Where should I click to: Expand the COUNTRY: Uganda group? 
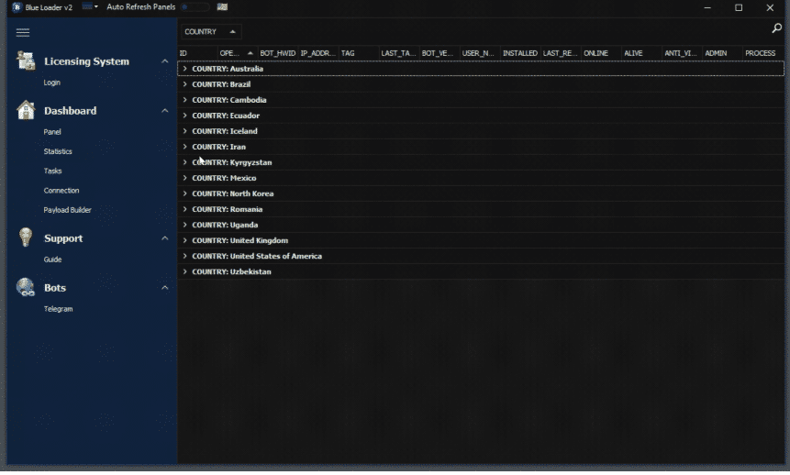click(x=185, y=225)
